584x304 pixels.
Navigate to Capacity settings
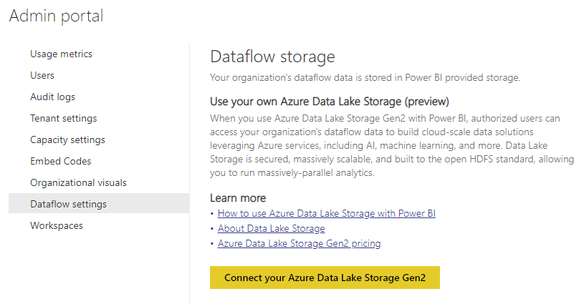pos(67,140)
